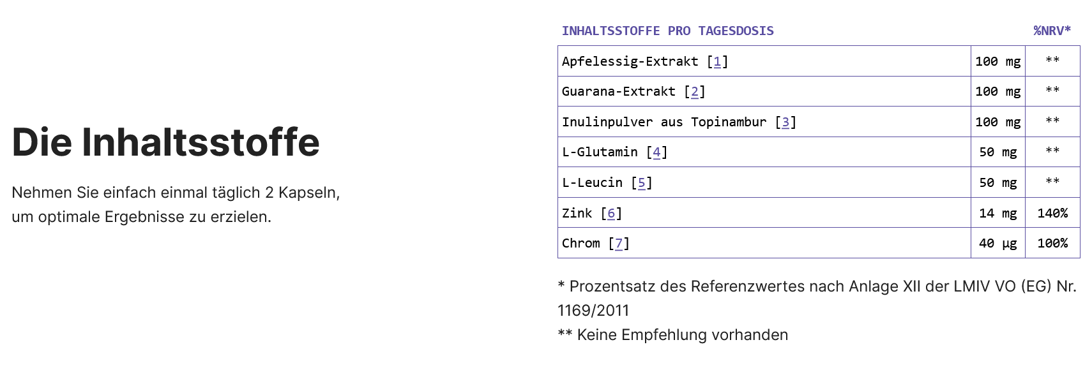Click the 40 µg amount cell
Image resolution: width=1092 pixels, height=370 pixels.
(x=997, y=243)
